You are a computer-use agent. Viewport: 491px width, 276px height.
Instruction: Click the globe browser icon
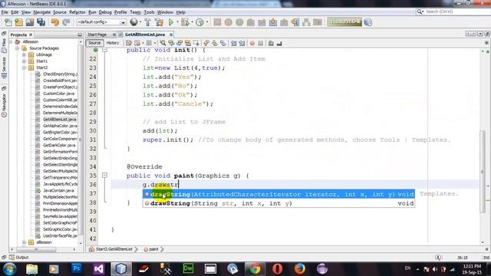tap(133, 22)
